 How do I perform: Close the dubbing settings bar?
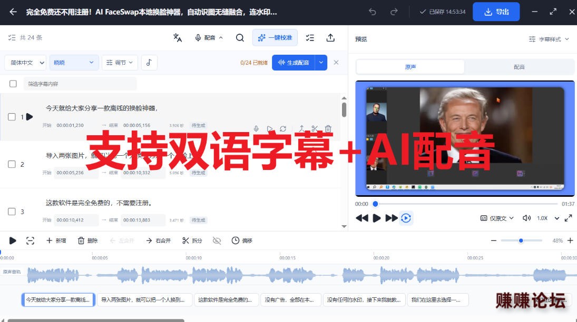point(336,63)
